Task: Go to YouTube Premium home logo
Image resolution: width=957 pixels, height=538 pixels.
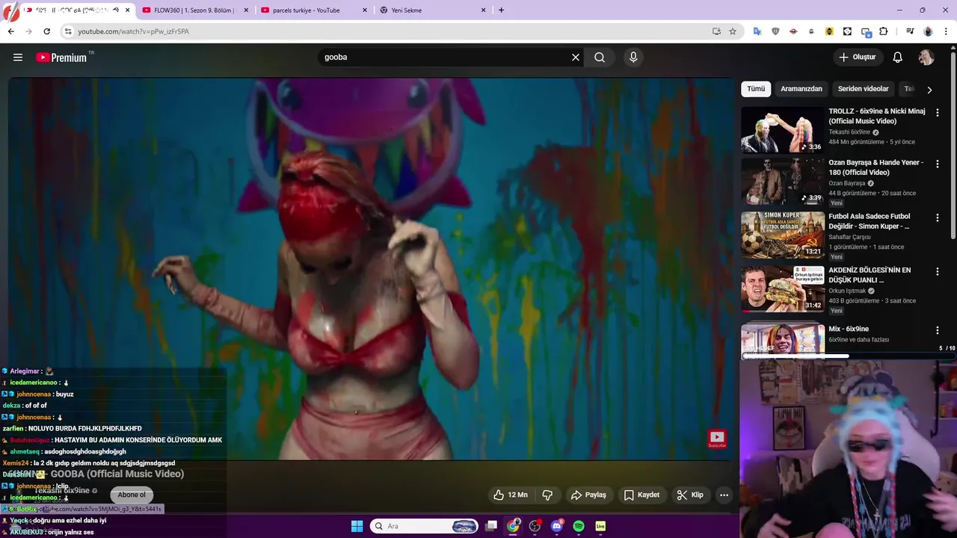Action: 61,58
